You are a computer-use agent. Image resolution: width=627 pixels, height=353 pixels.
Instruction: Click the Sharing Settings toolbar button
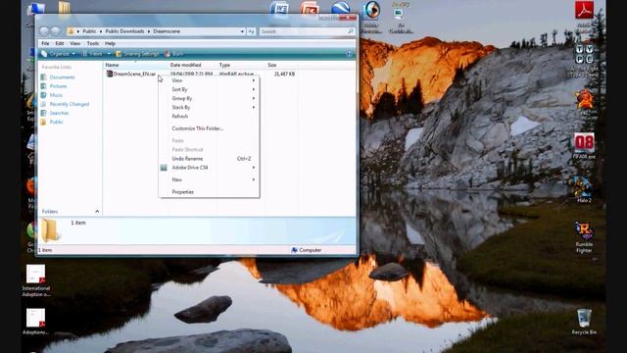pos(137,54)
